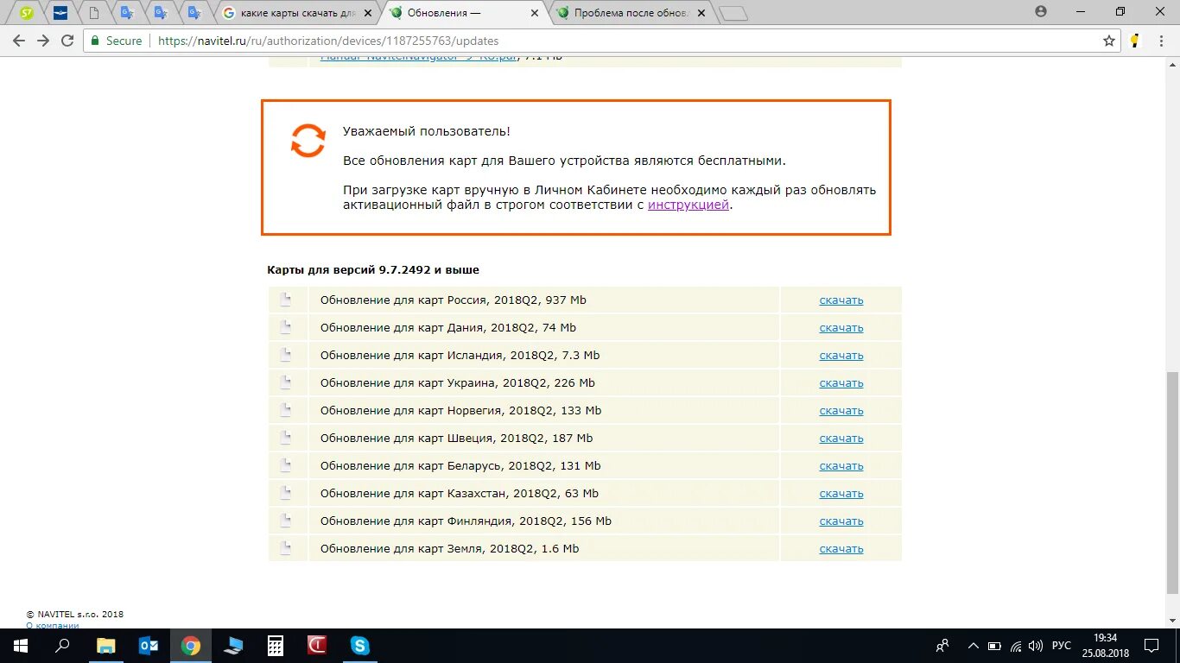Open the Chrome menu (three dots)
1180x663 pixels.
coord(1162,41)
